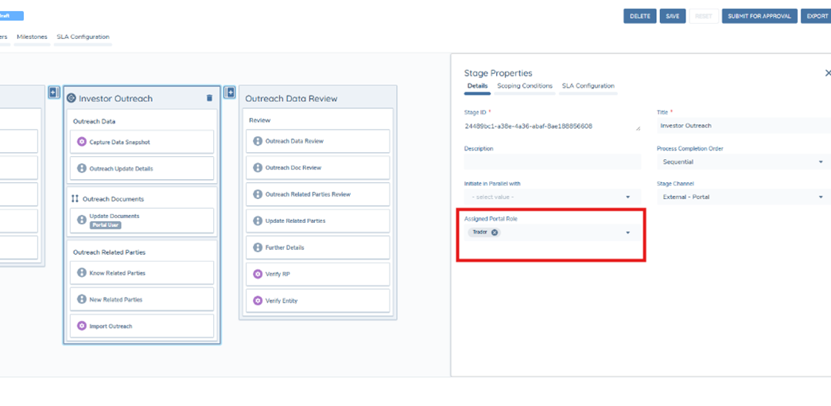The height and width of the screenshot is (406, 831).
Task: Click the Capture Data Snapshot task icon
Action: coord(81,142)
